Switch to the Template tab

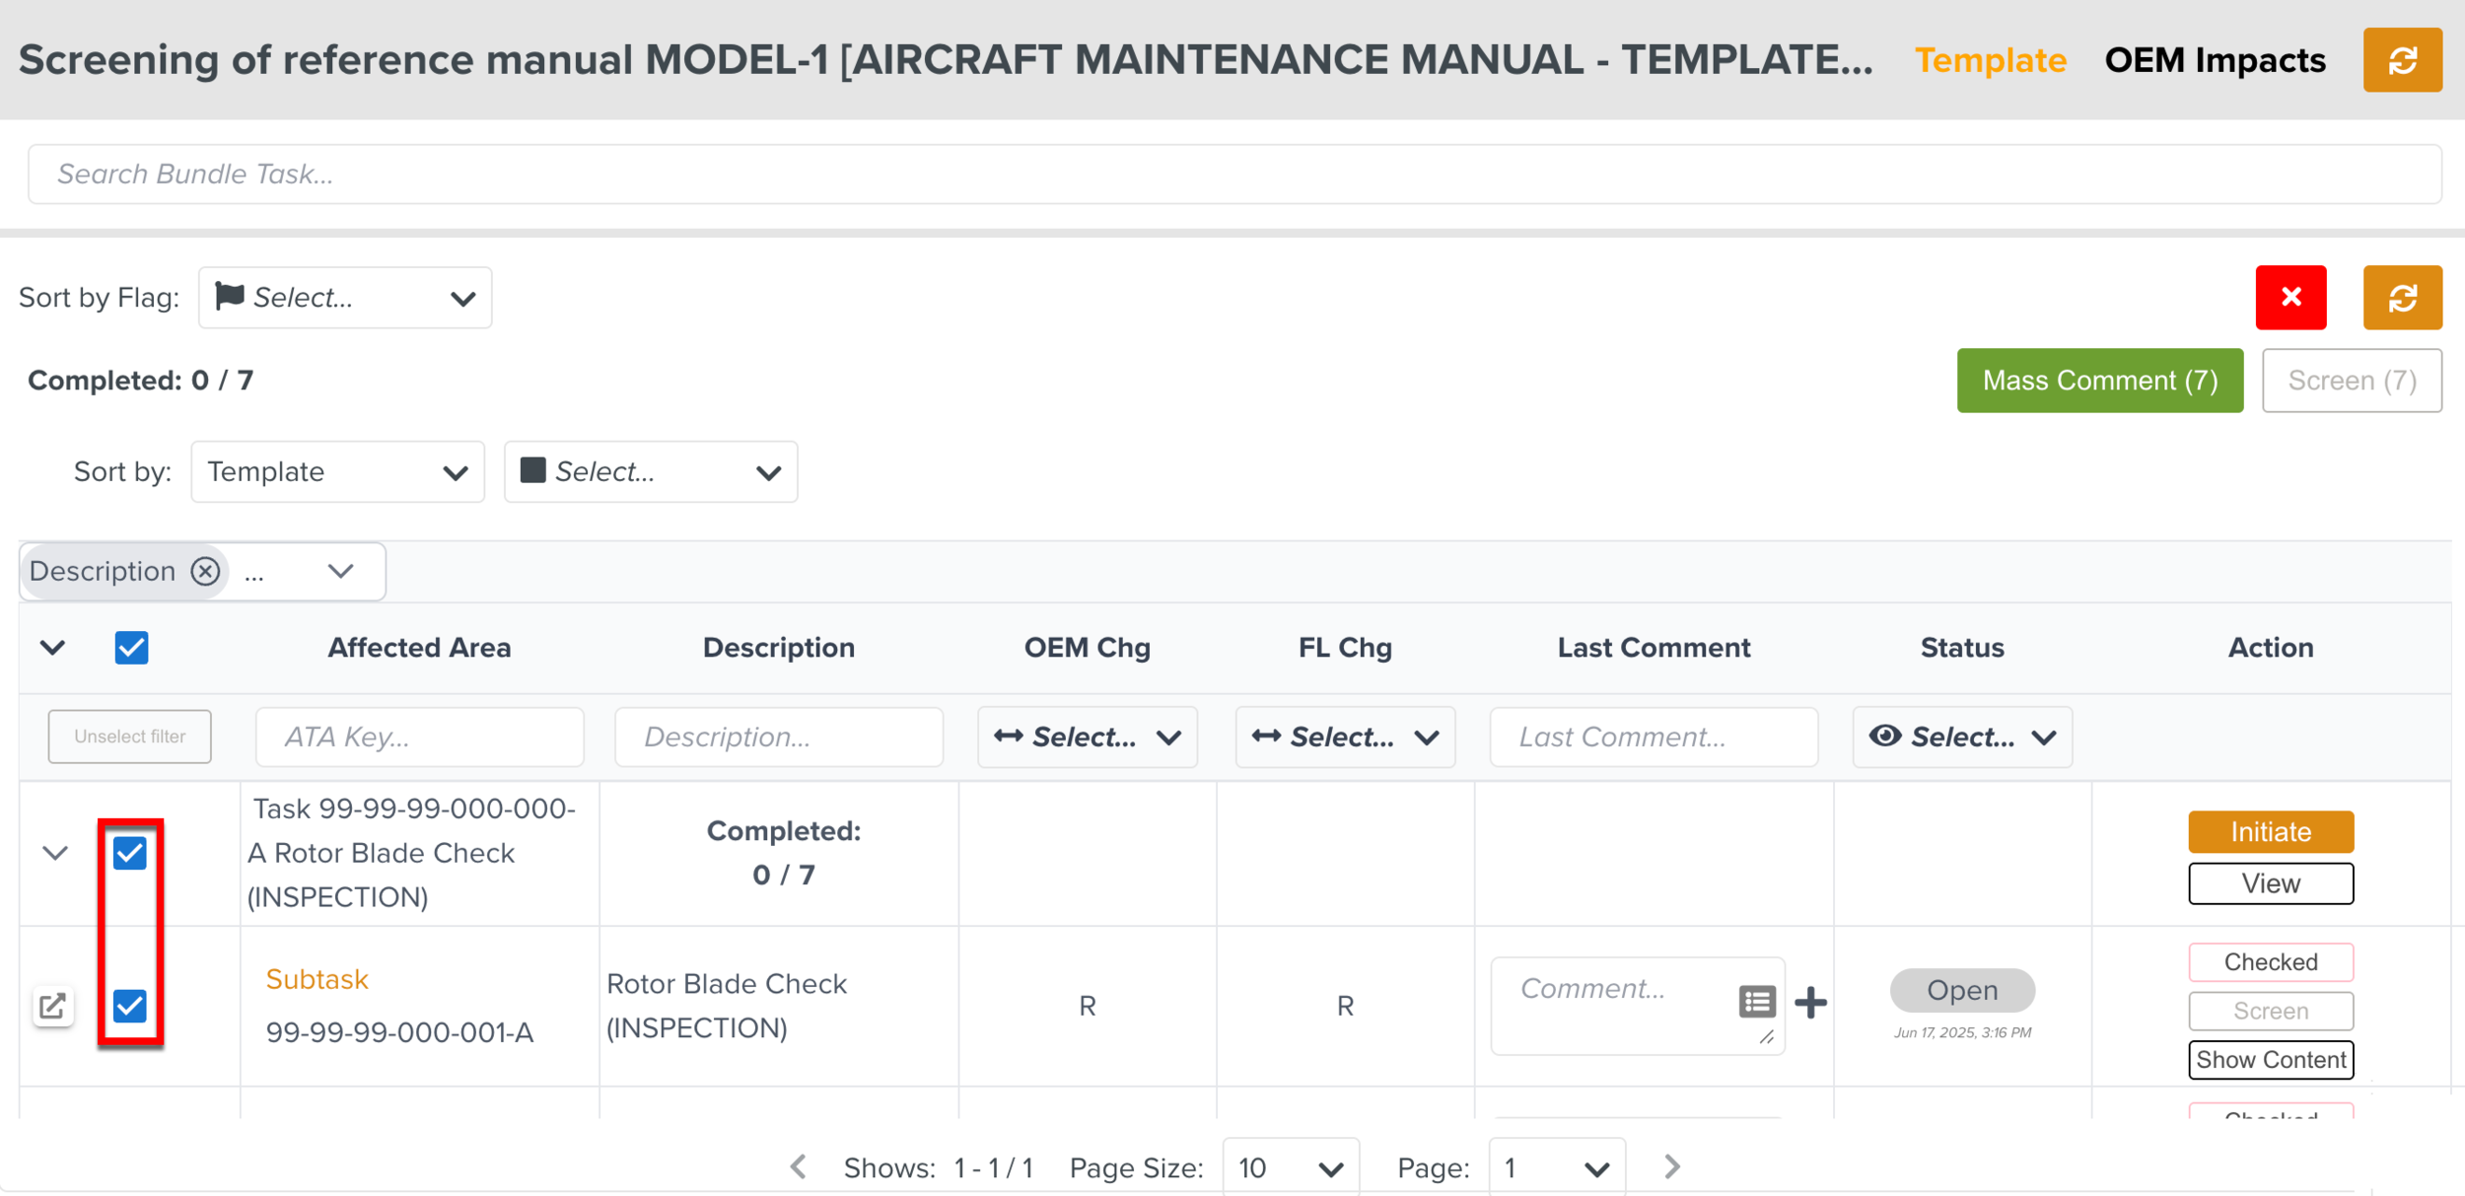1990,60
